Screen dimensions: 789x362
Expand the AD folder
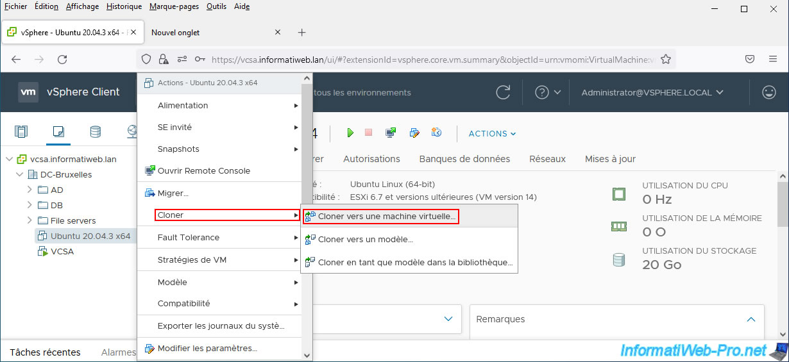click(x=30, y=190)
